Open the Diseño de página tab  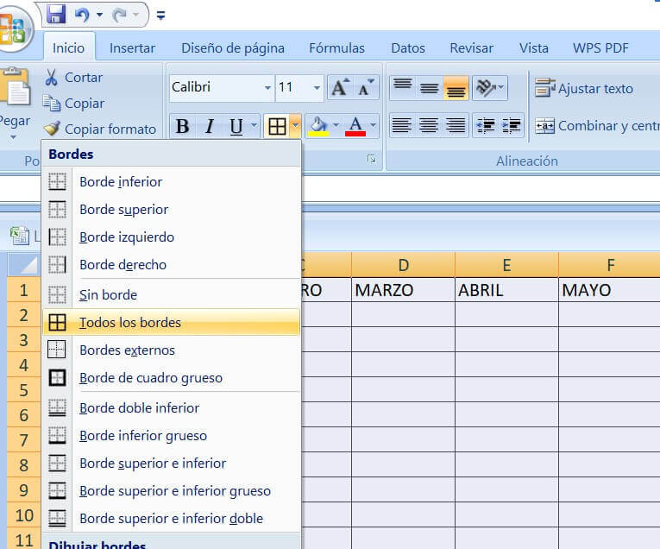pyautogui.click(x=233, y=48)
